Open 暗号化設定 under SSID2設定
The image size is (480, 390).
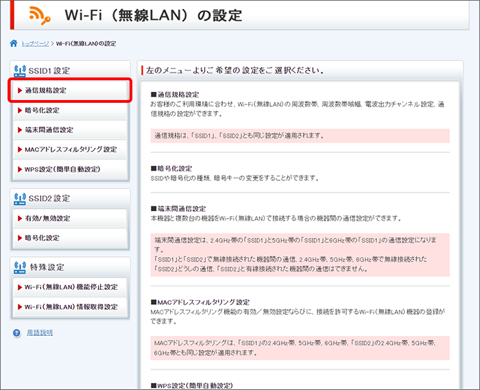(x=70, y=238)
